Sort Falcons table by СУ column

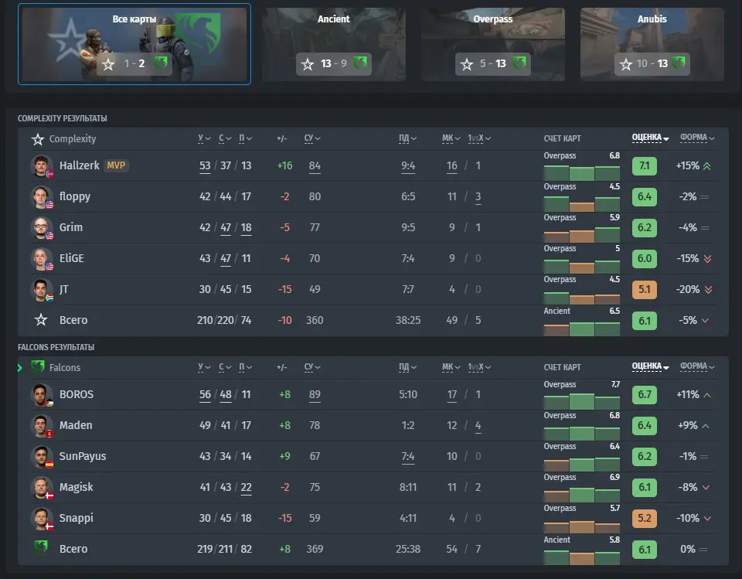point(312,367)
